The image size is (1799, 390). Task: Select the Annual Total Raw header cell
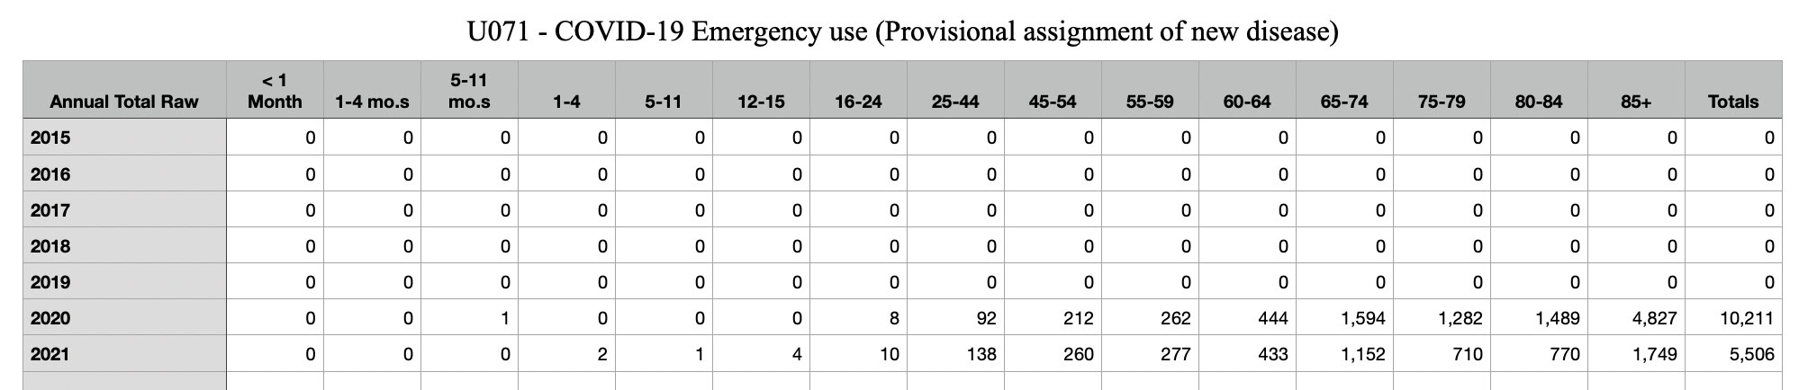(x=124, y=90)
